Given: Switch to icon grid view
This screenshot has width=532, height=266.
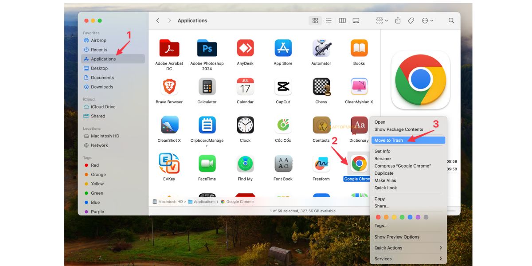Looking at the screenshot, I should pyautogui.click(x=315, y=20).
